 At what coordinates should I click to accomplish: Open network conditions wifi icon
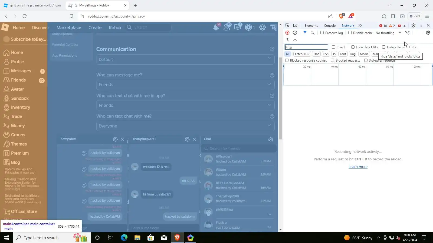[x=408, y=33]
